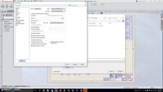This screenshot has width=163, height=92.
Task: Open Microsoft Edge from the taskbar
Action: click(39, 90)
